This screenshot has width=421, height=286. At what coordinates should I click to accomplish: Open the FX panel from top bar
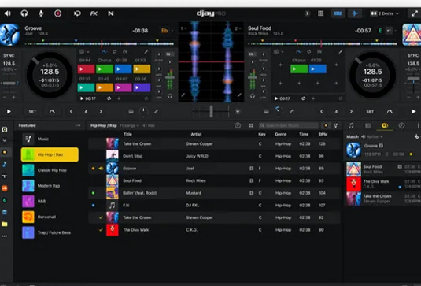[x=94, y=13]
